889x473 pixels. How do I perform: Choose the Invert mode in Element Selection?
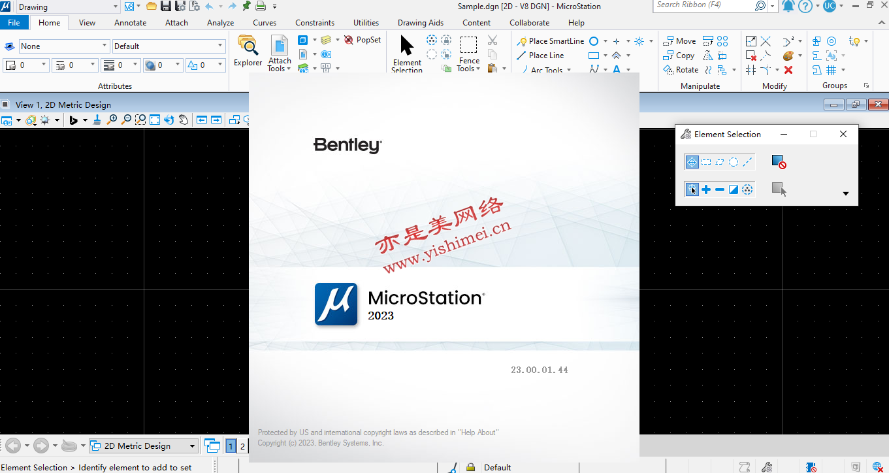pyautogui.click(x=734, y=189)
